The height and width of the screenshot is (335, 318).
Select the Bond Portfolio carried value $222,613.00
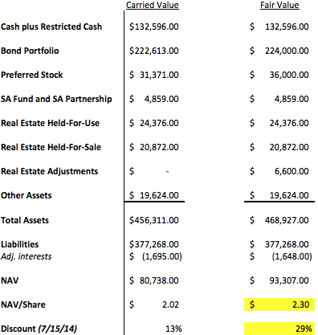pos(154,51)
